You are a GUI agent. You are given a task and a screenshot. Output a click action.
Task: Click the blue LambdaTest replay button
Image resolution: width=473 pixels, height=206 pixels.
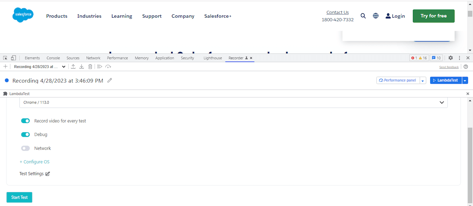click(446, 81)
